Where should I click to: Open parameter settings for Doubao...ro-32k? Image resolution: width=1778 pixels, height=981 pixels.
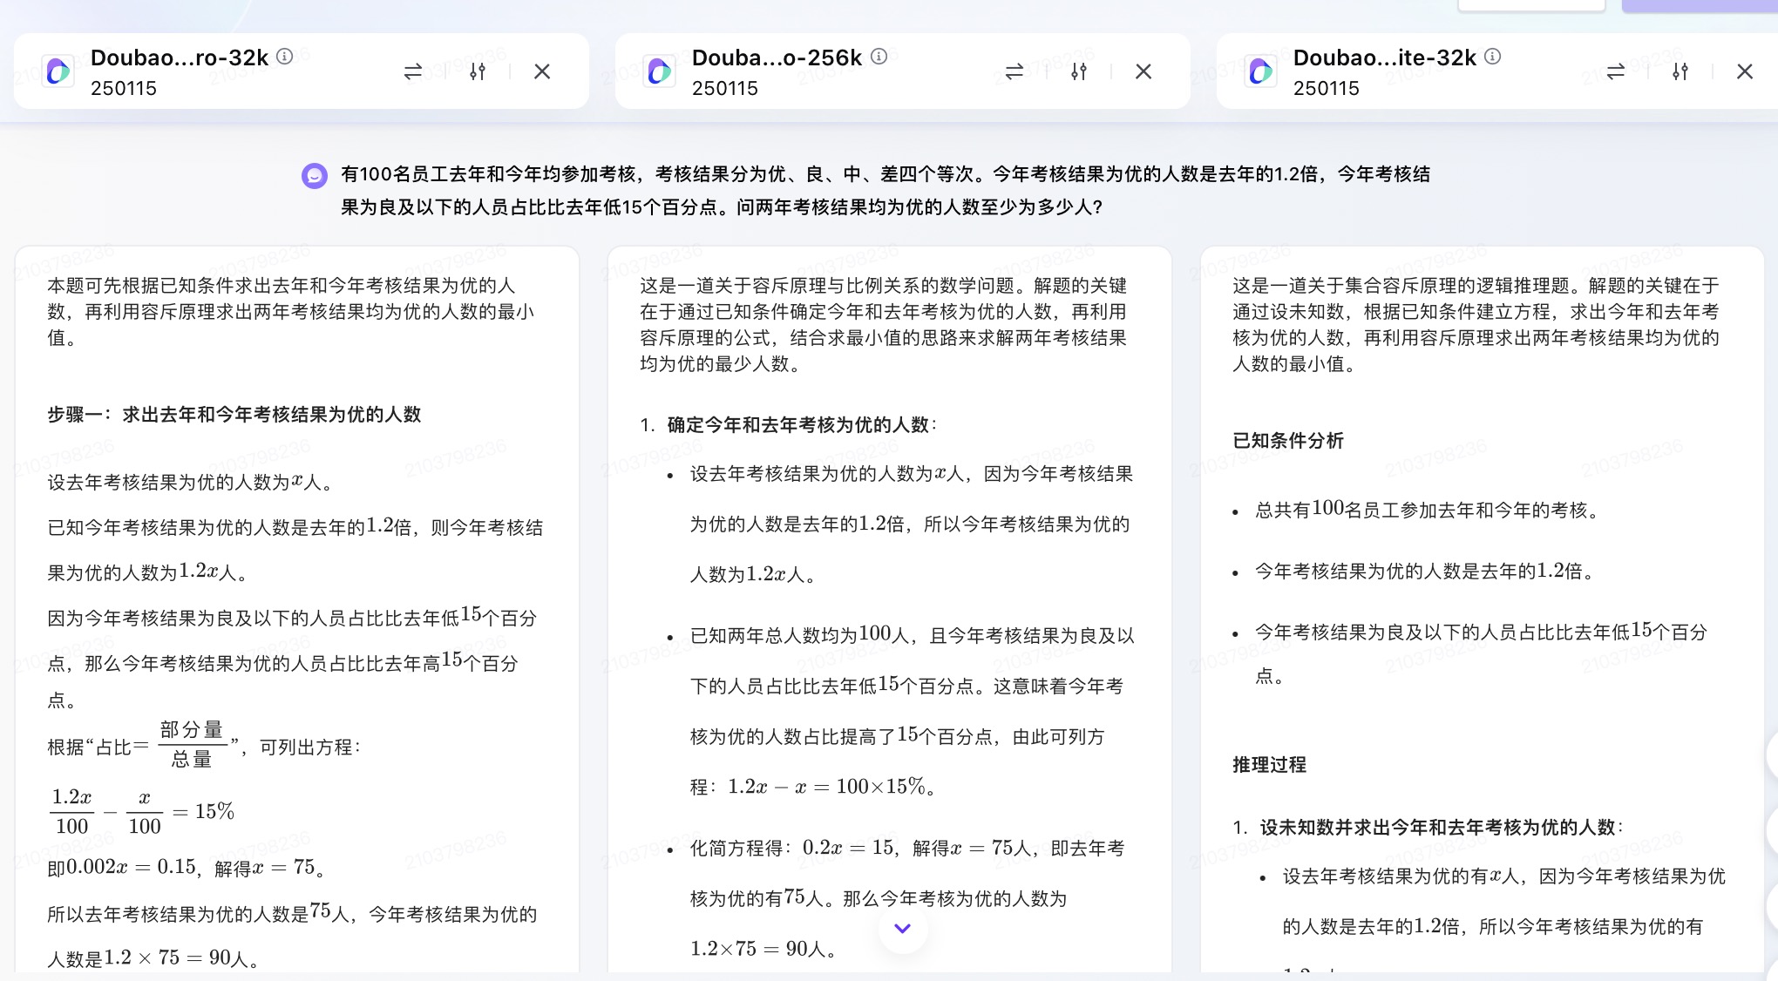[x=478, y=71]
